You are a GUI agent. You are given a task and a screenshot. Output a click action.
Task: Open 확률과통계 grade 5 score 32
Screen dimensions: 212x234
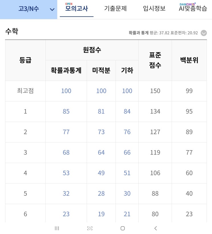(x=66, y=194)
